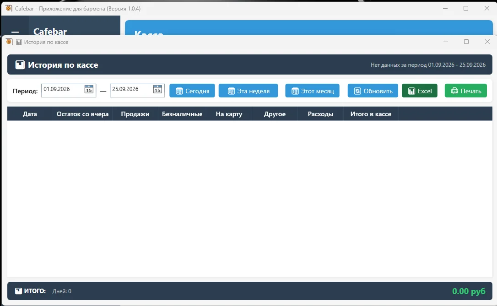
Task: Sort by Продажи column header
Action: [x=135, y=114]
